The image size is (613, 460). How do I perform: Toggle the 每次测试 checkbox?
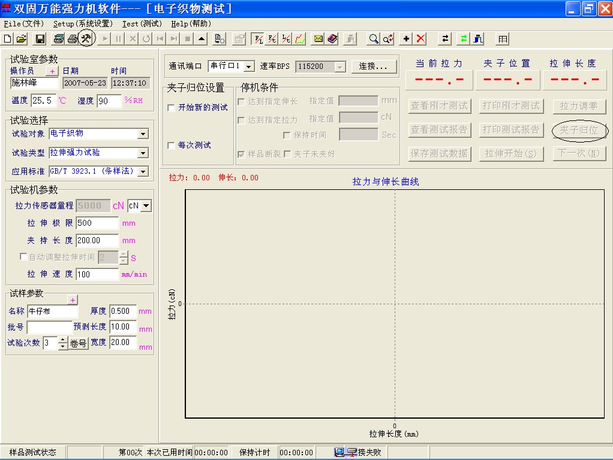tap(172, 146)
